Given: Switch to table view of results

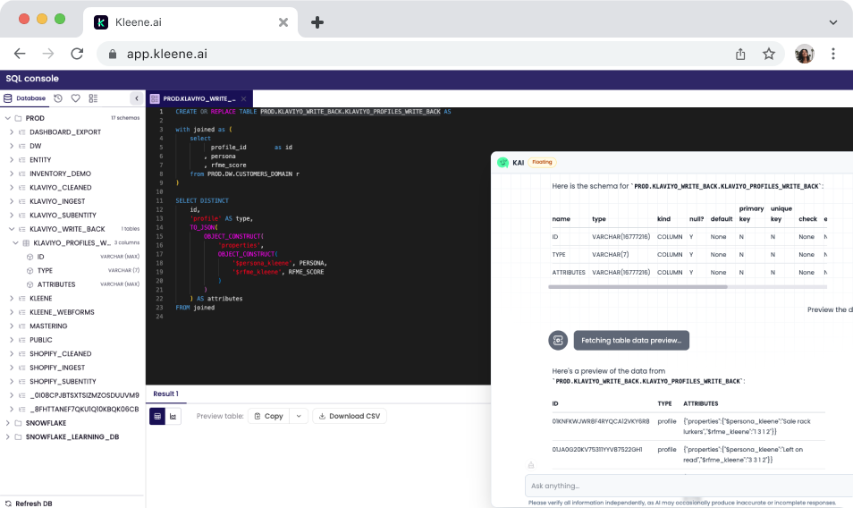Looking at the screenshot, I should [157, 416].
